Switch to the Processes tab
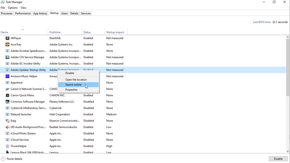 (7, 14)
